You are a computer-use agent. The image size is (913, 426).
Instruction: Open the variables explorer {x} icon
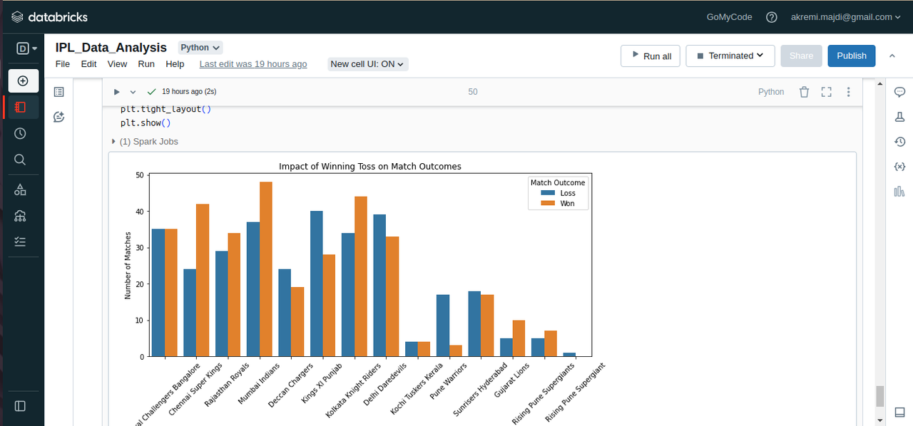pos(899,166)
